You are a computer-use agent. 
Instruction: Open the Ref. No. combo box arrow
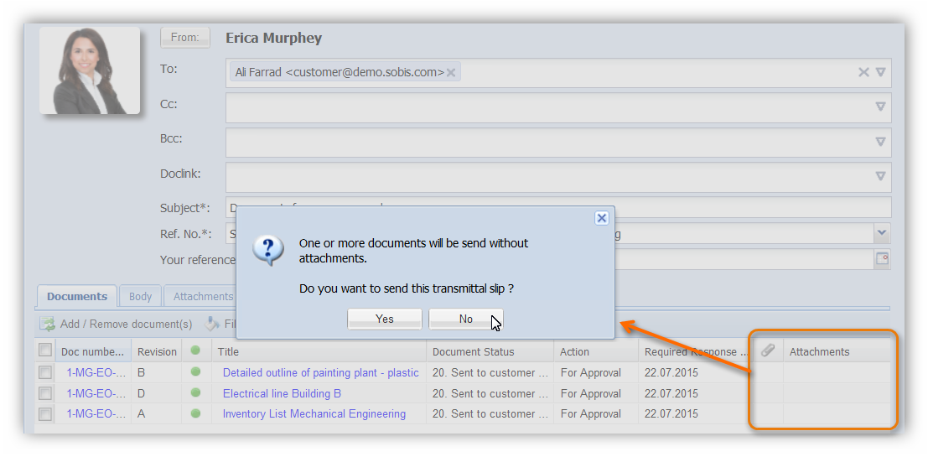[882, 233]
